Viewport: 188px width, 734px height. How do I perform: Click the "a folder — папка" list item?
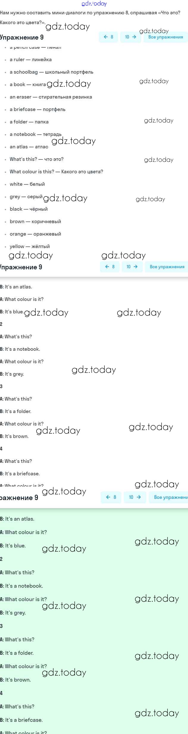click(x=29, y=122)
